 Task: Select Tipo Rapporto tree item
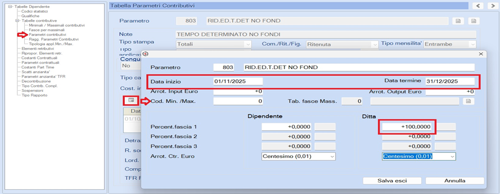(x=34, y=95)
